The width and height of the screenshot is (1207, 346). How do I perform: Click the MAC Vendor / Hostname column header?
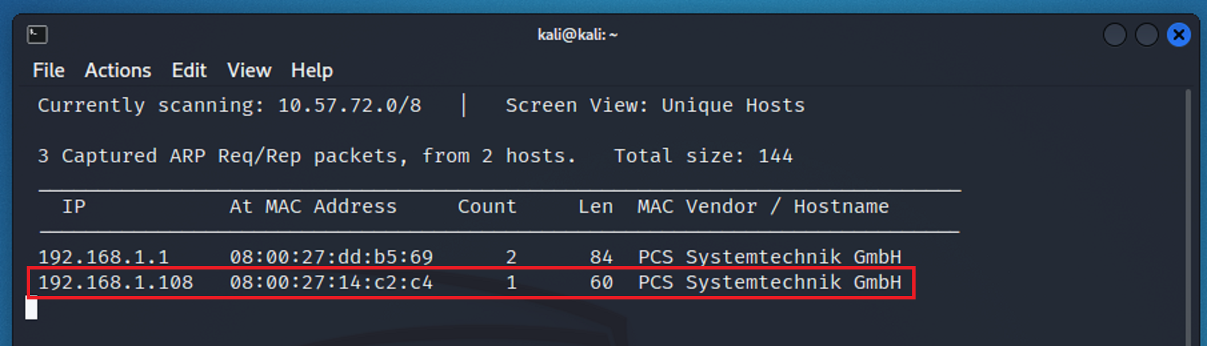point(763,207)
